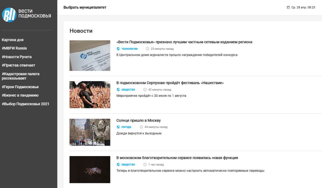Select the ПОГОДА category tag
This screenshot has height=188, width=322.
pos(126,127)
